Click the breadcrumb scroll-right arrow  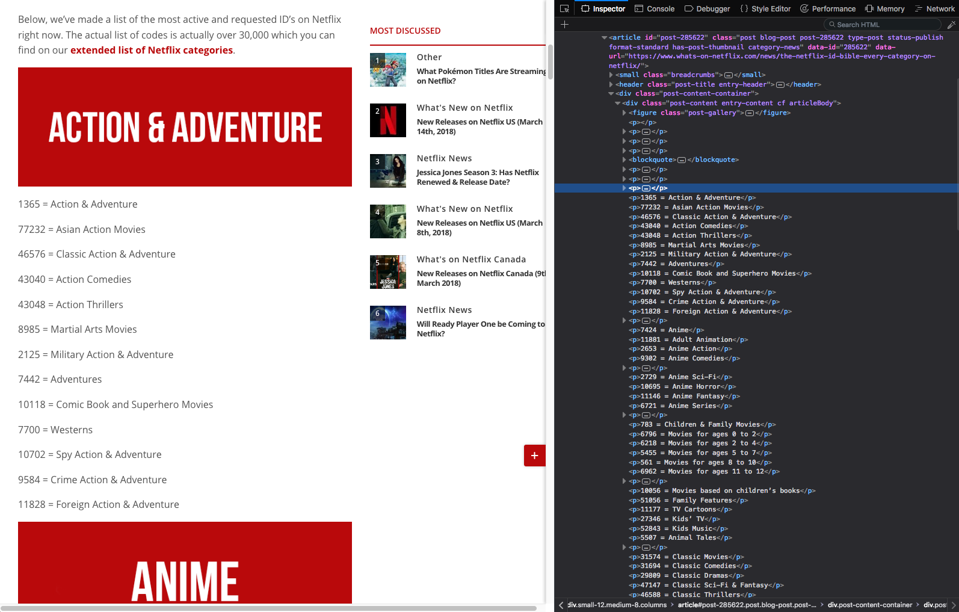[954, 605]
